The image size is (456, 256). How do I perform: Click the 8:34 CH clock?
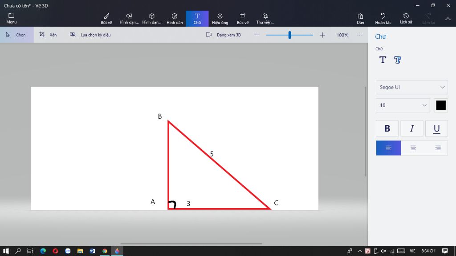pos(428,251)
